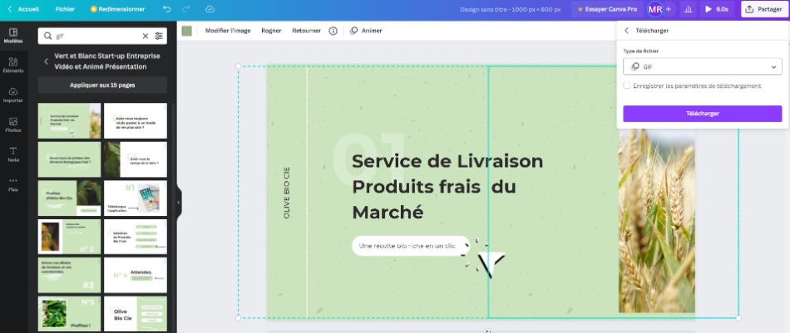Go back from the Télécharger panel
790x333 pixels.
point(626,31)
